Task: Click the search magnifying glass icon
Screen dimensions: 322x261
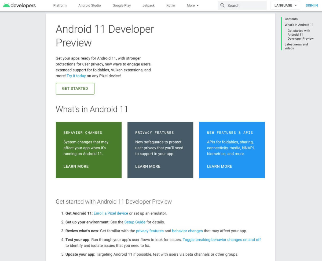Action: click(x=222, y=5)
